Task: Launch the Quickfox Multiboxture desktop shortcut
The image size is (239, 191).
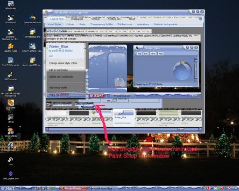Action: click(11, 34)
